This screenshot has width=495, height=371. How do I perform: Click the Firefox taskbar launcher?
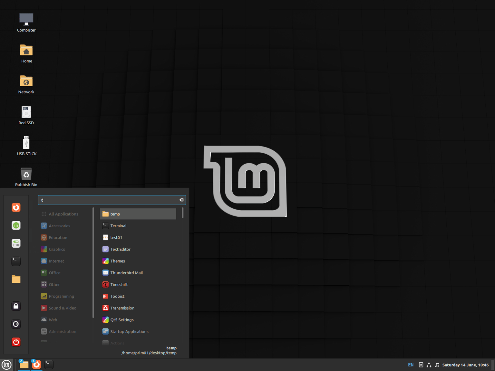pyautogui.click(x=36, y=365)
